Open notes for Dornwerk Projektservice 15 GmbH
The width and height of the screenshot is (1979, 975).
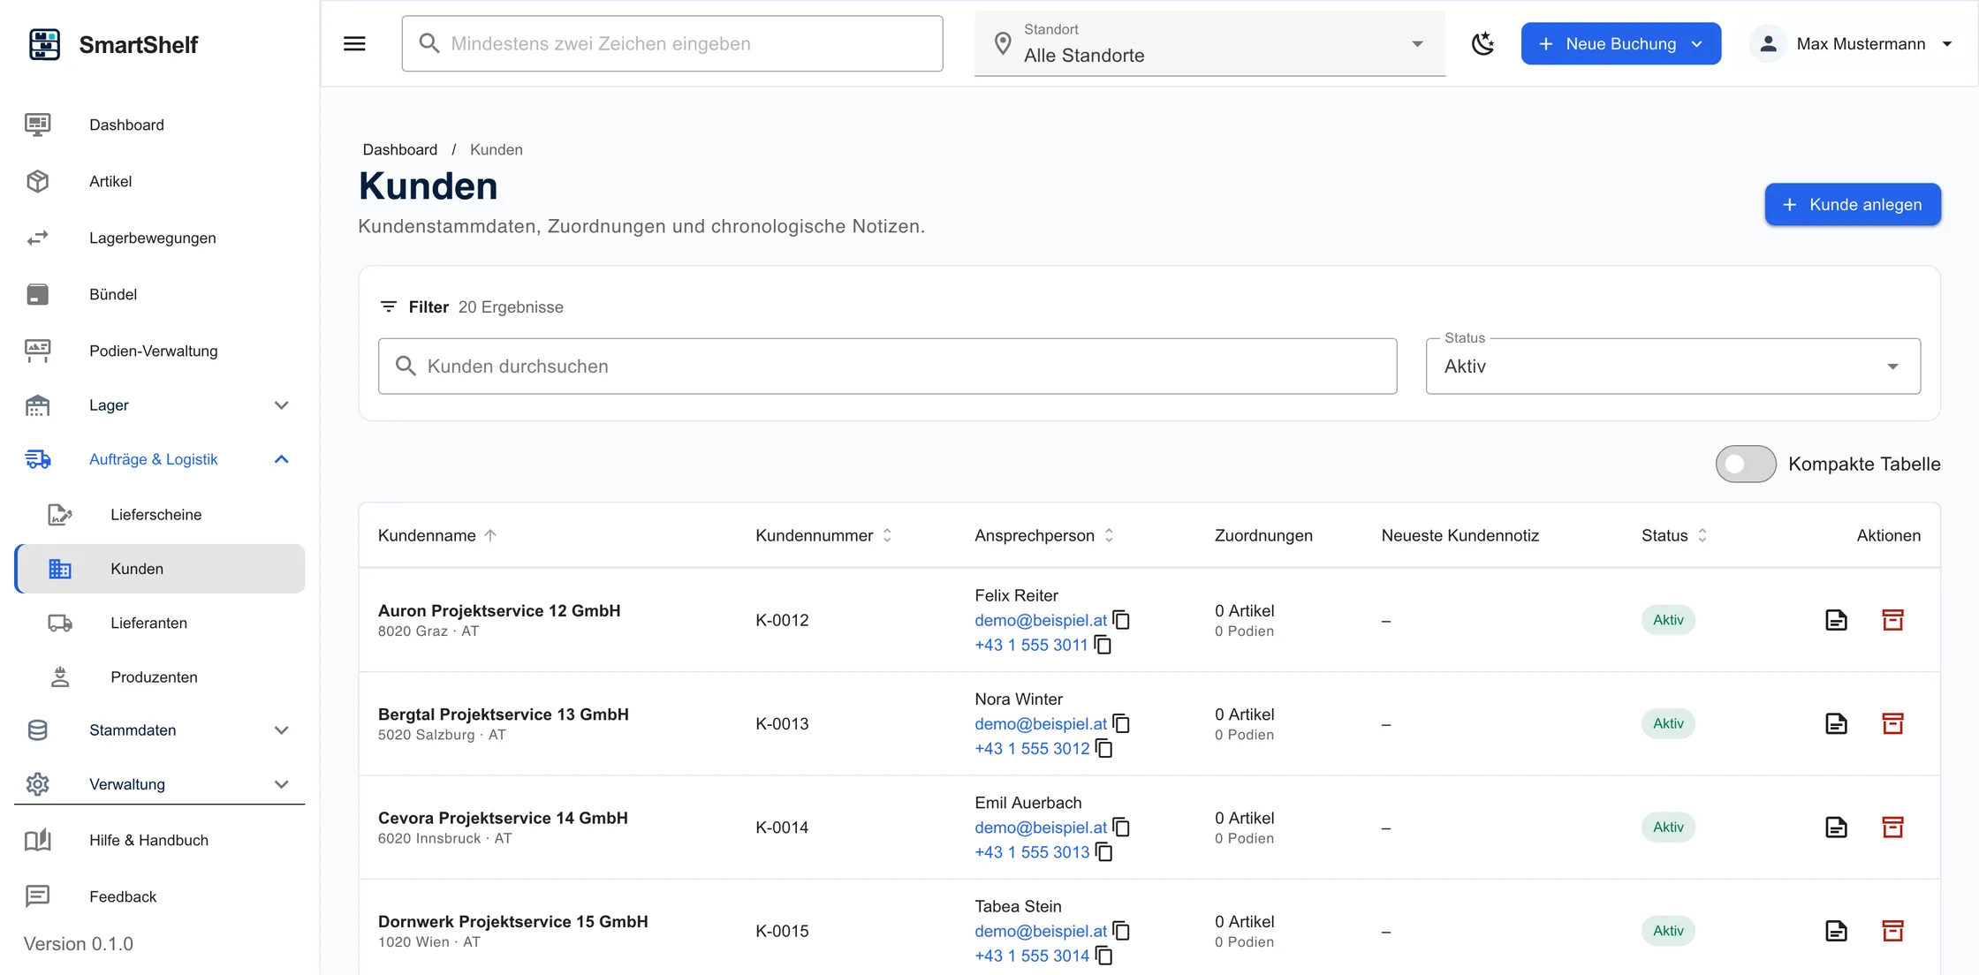pos(1836,931)
